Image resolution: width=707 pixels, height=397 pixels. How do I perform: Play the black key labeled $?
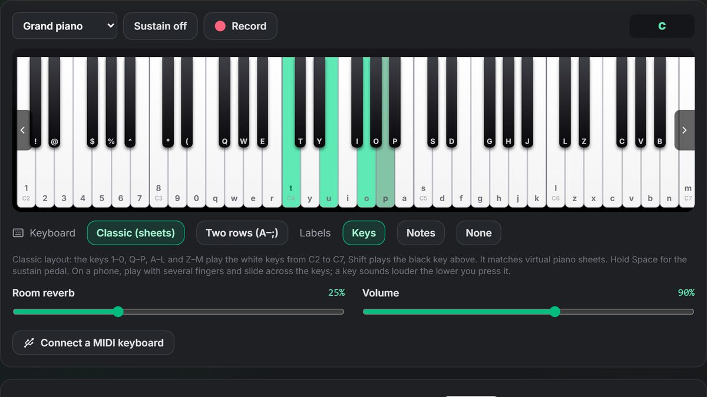point(92,103)
